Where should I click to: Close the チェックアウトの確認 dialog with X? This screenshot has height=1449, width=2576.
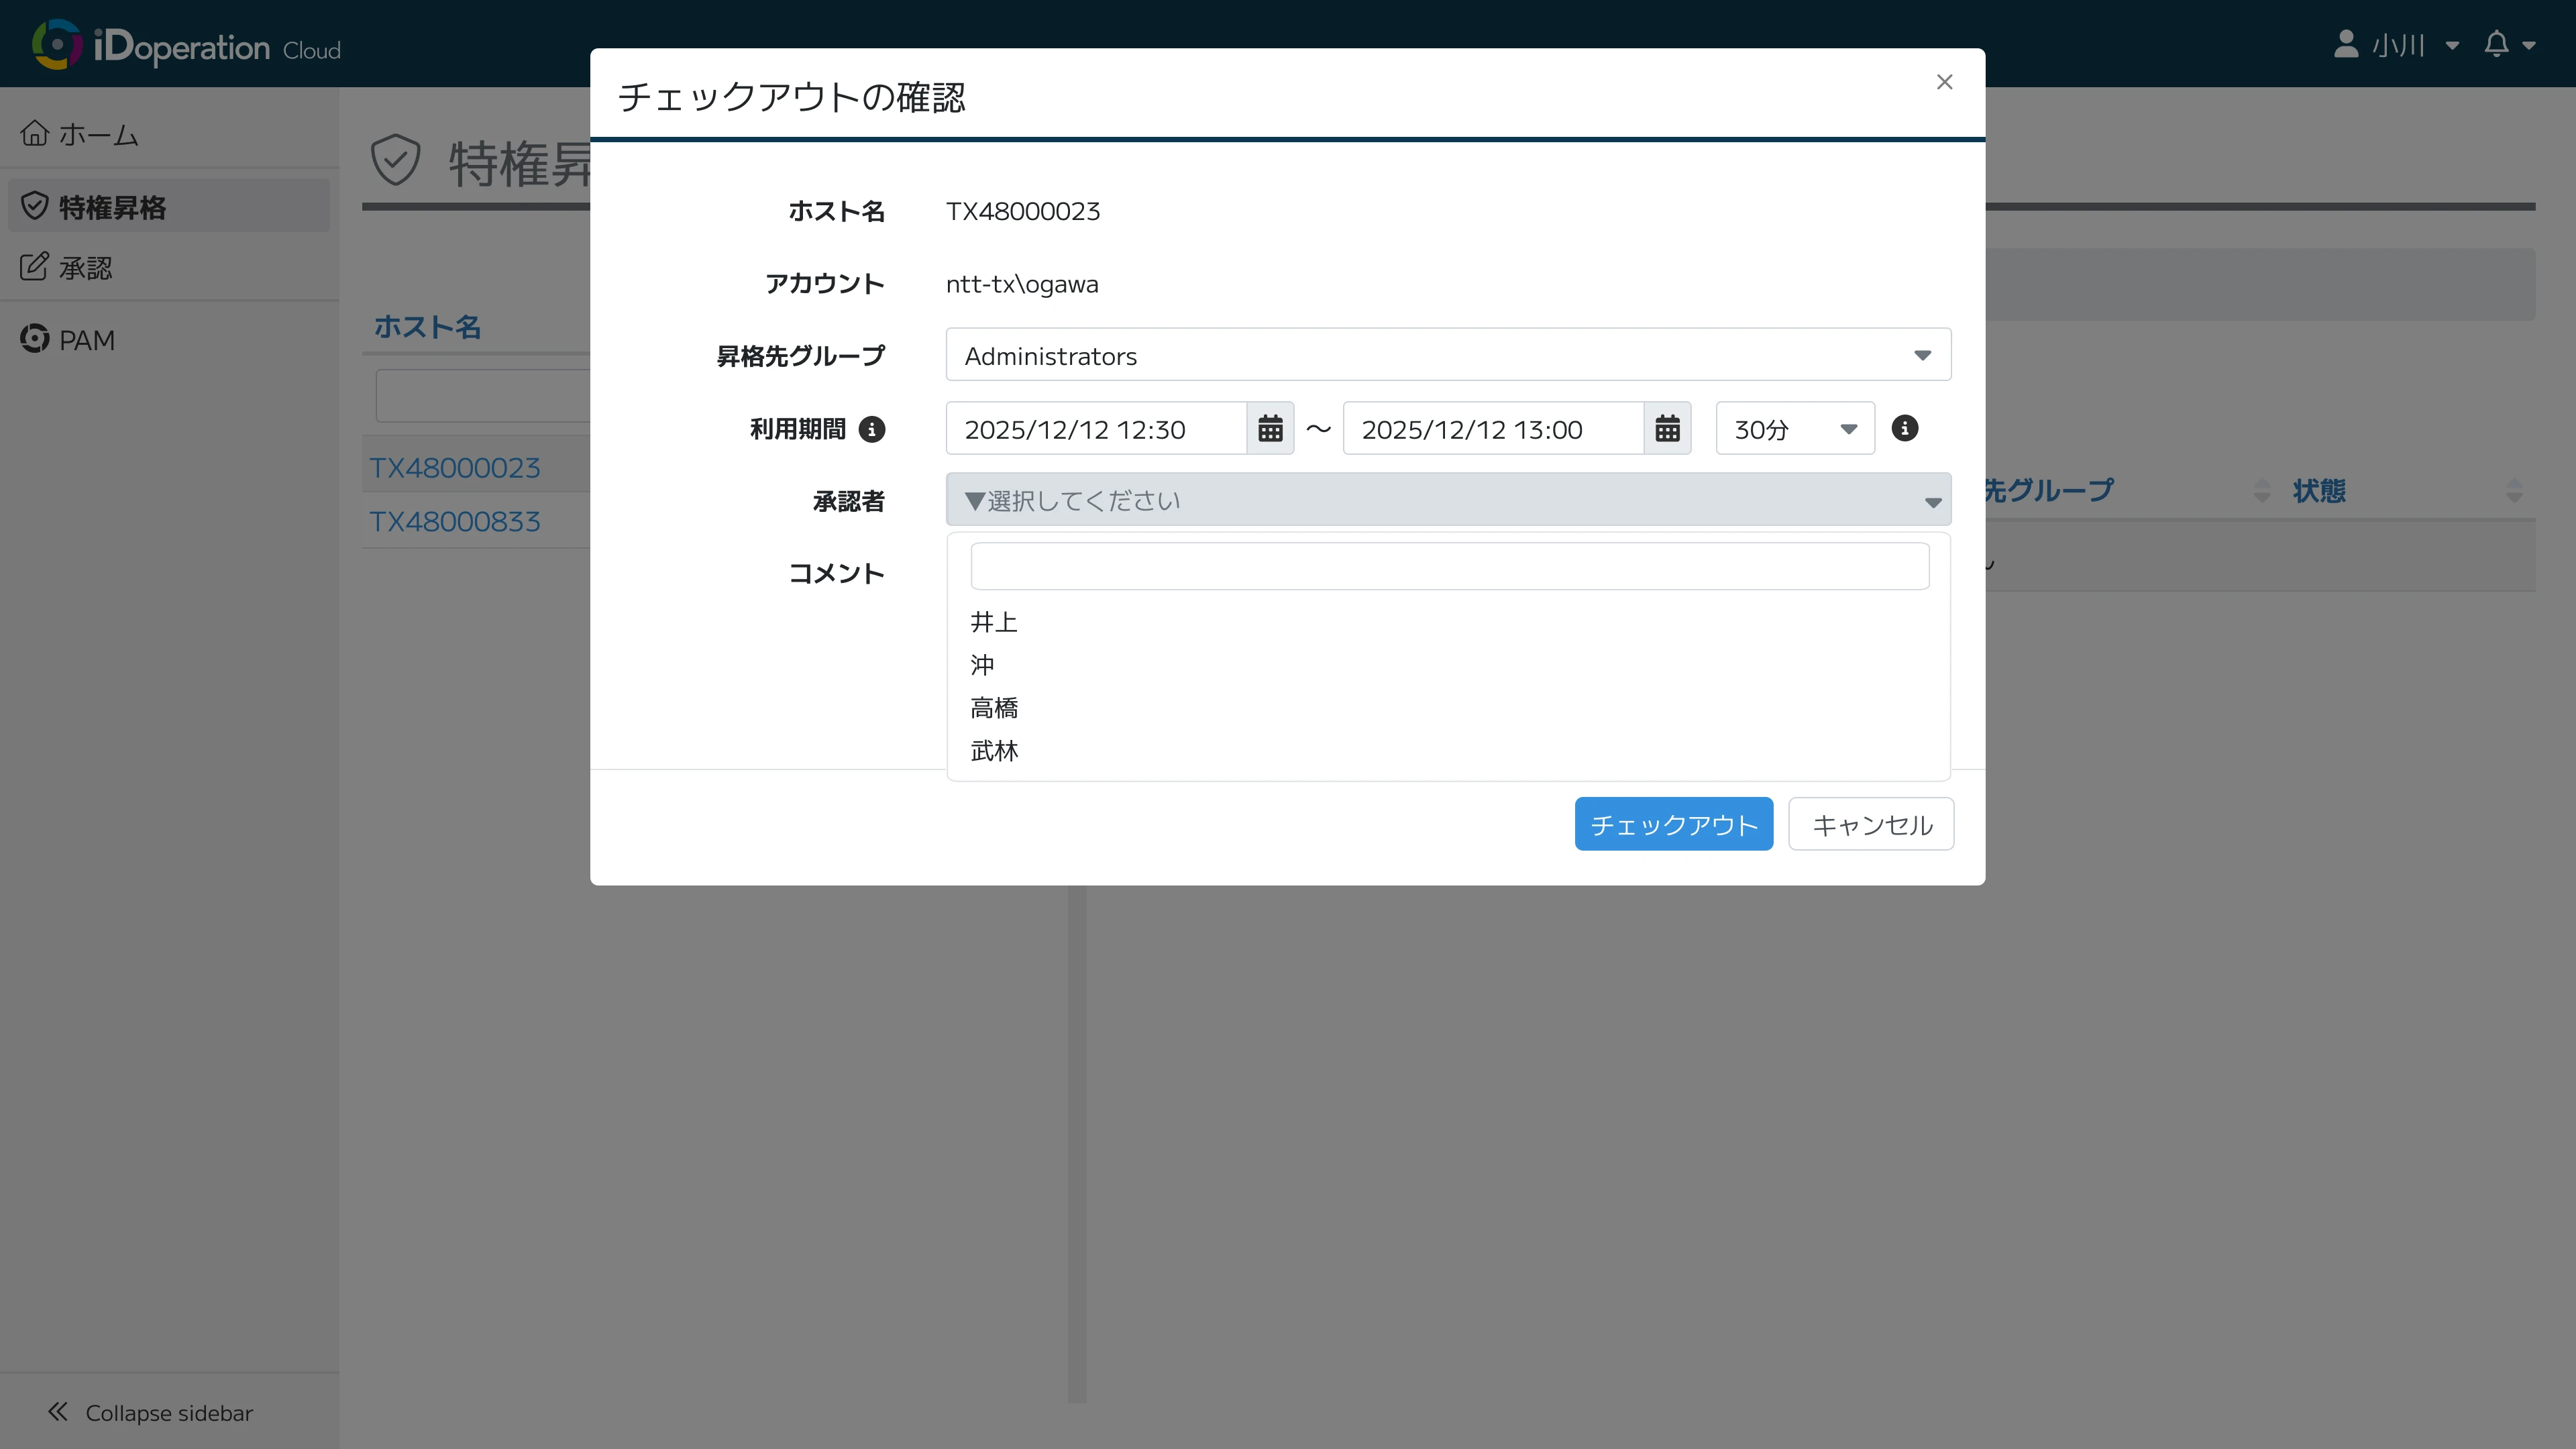click(1944, 82)
